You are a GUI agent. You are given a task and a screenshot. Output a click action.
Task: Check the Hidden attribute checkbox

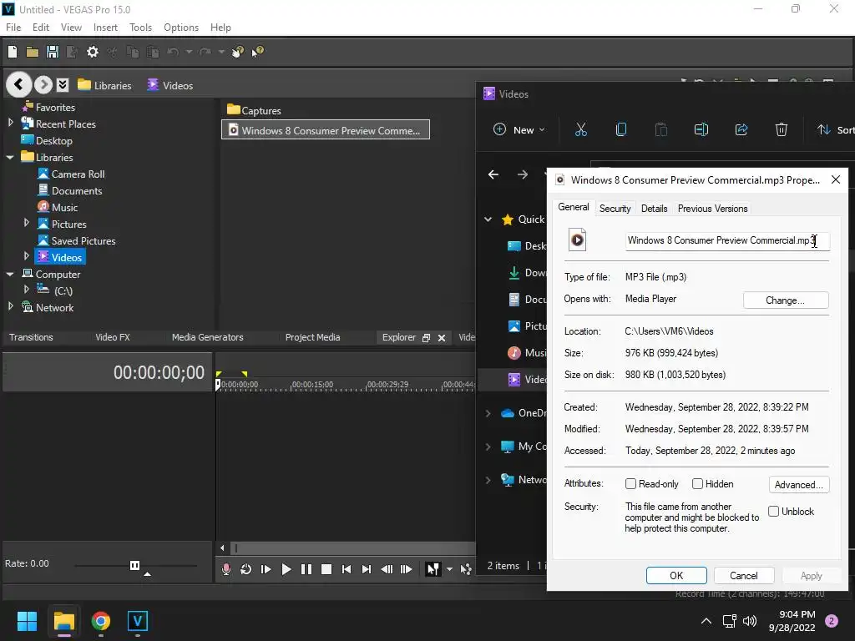[697, 484]
